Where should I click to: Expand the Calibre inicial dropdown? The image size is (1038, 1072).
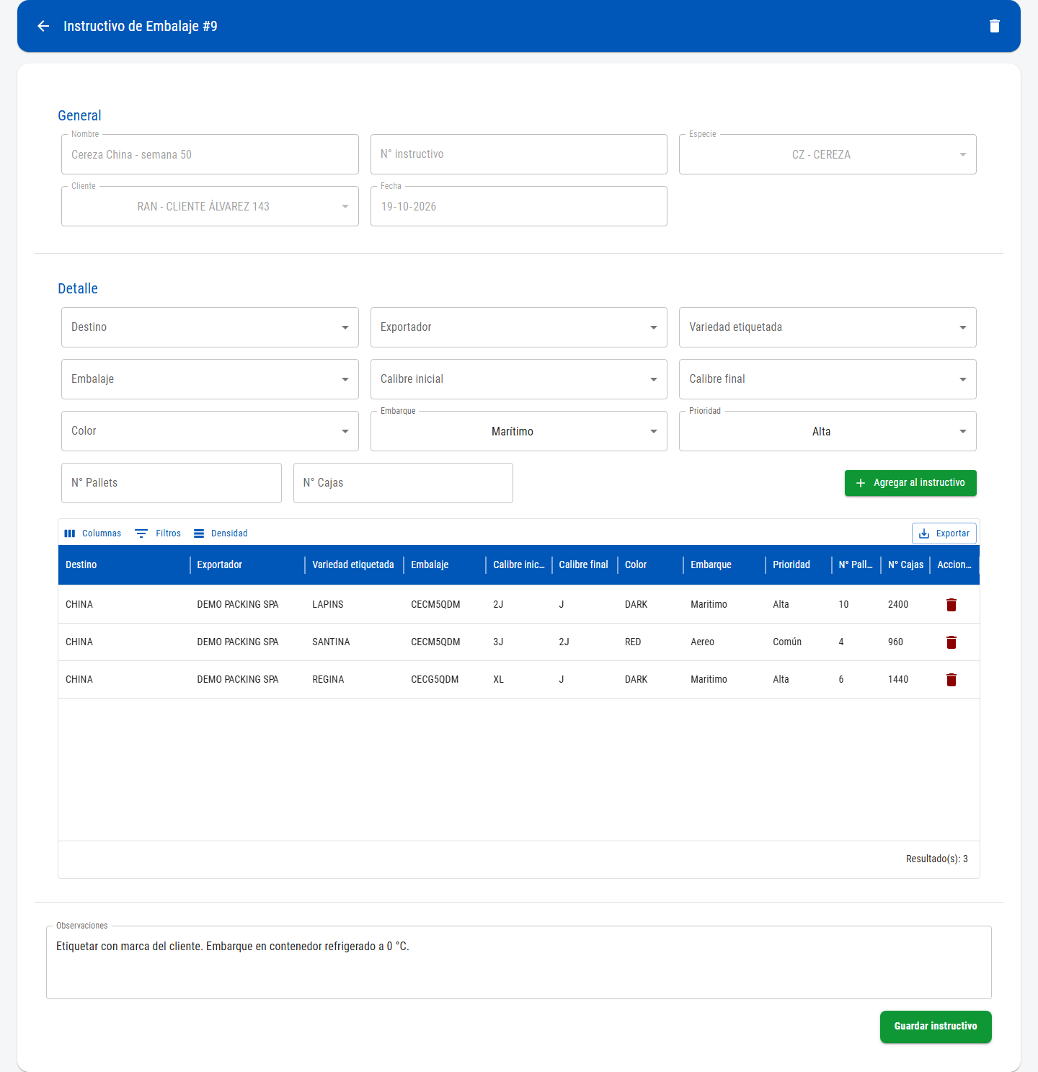[x=519, y=379]
